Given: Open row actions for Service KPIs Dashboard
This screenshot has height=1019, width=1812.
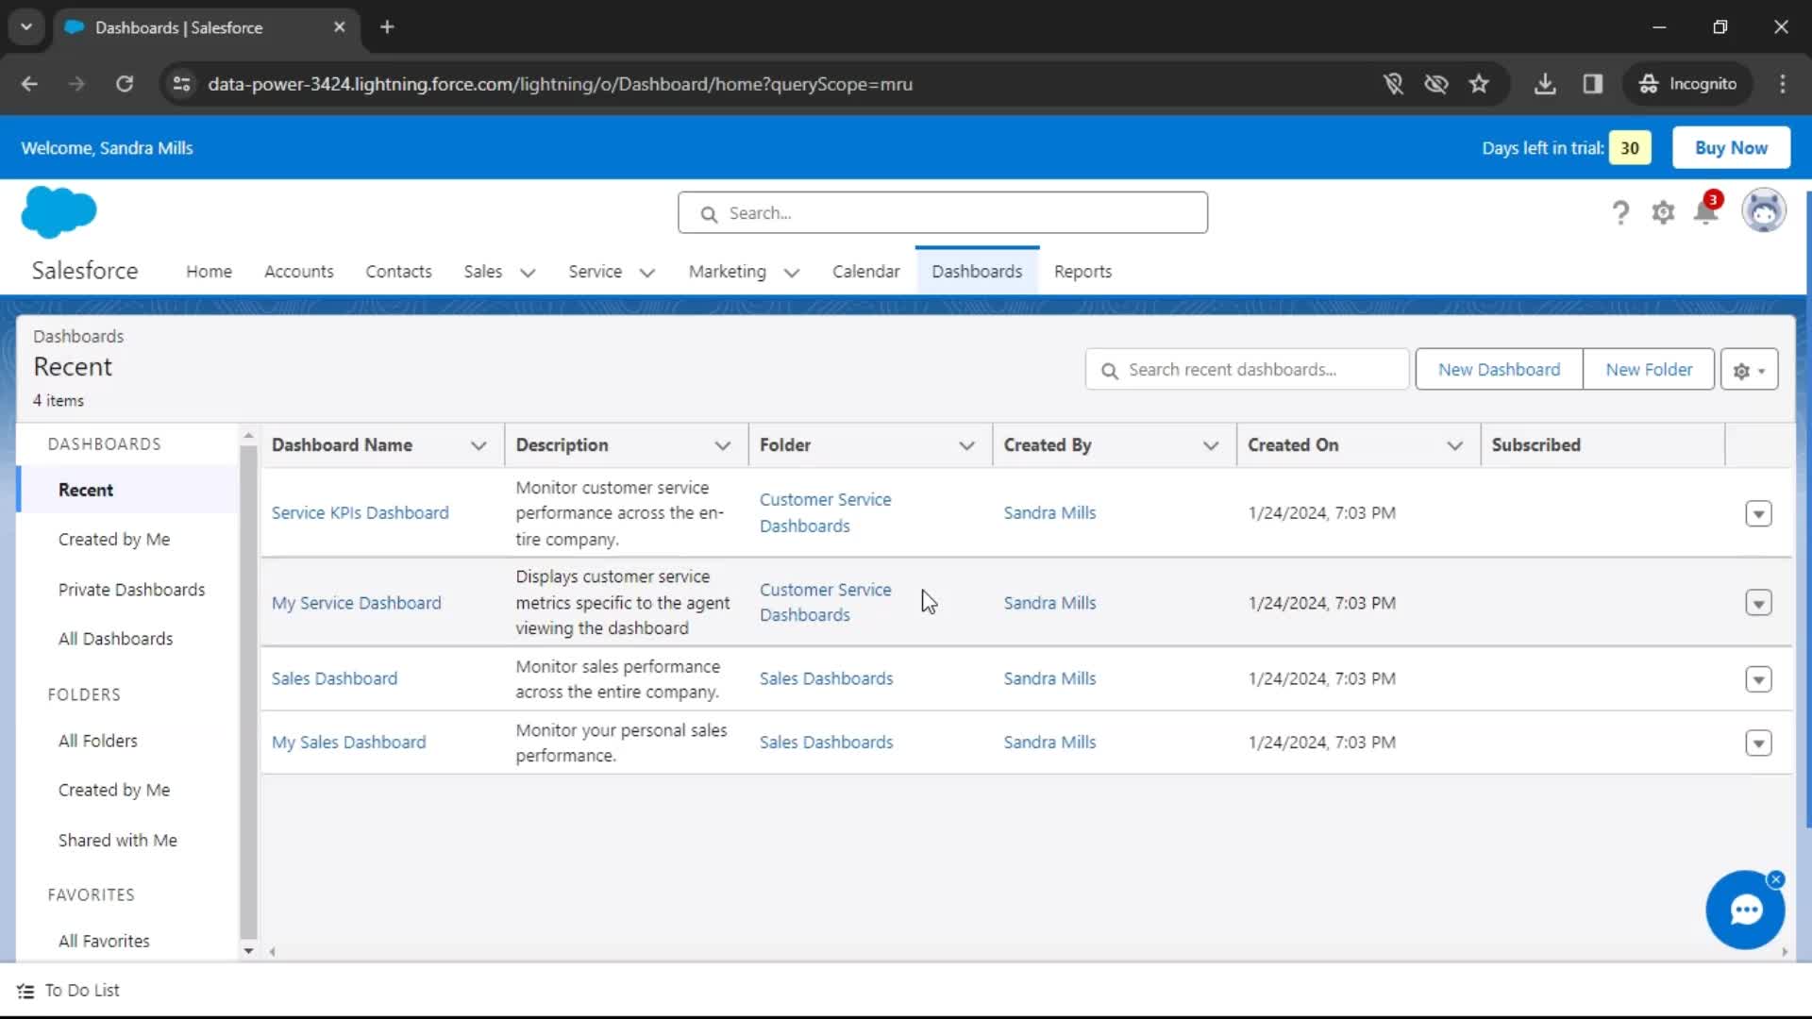Looking at the screenshot, I should click(1758, 513).
